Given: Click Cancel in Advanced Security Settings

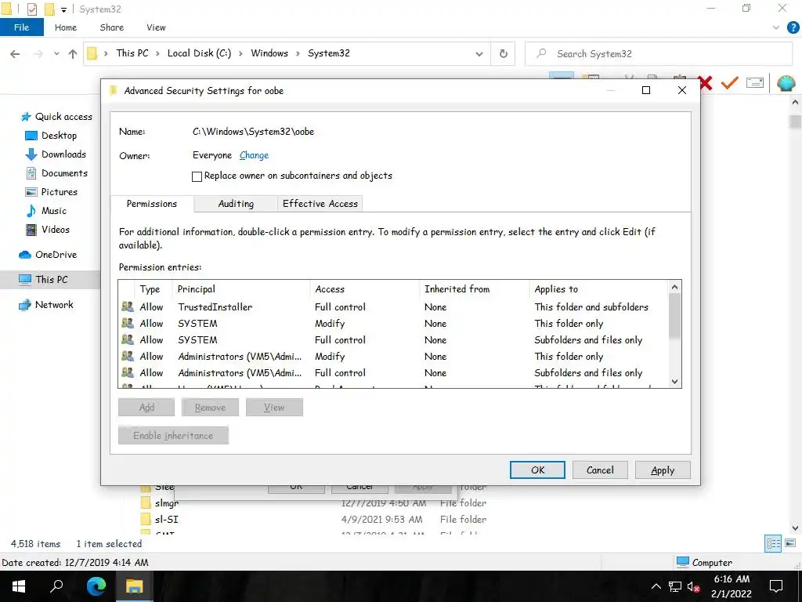Looking at the screenshot, I should point(600,470).
